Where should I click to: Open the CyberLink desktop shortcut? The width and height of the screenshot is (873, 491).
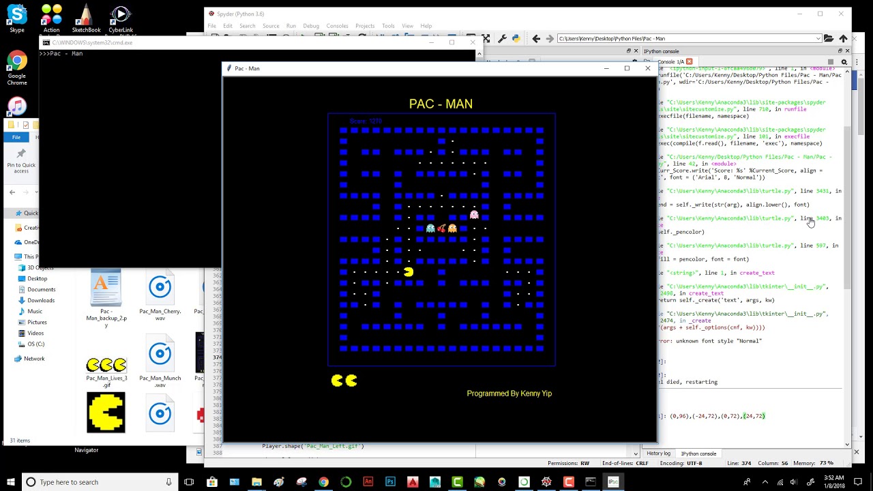tap(121, 18)
